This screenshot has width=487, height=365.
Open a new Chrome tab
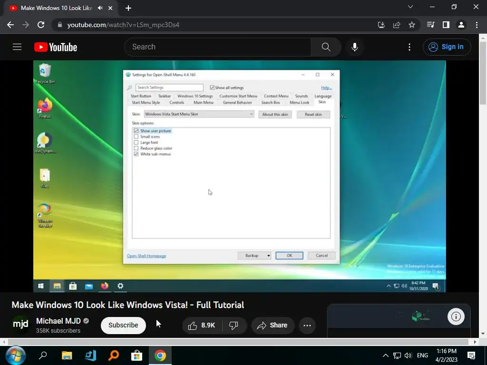point(128,8)
